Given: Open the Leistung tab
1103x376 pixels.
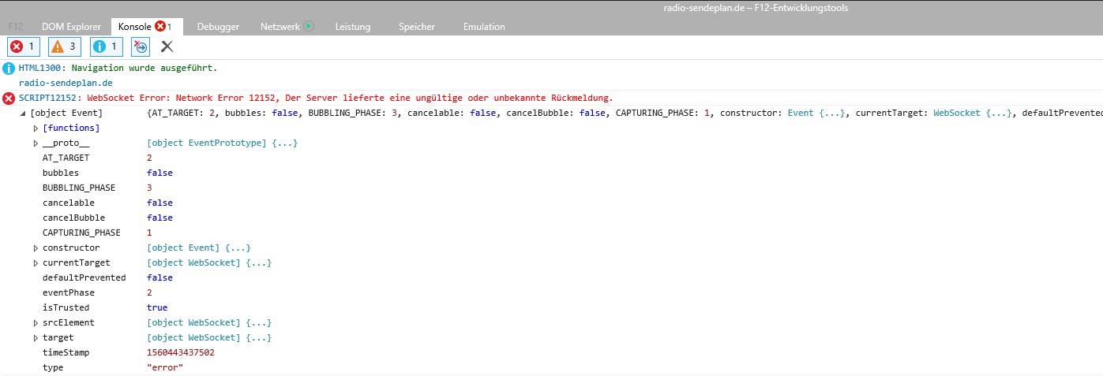Looking at the screenshot, I should (x=352, y=27).
